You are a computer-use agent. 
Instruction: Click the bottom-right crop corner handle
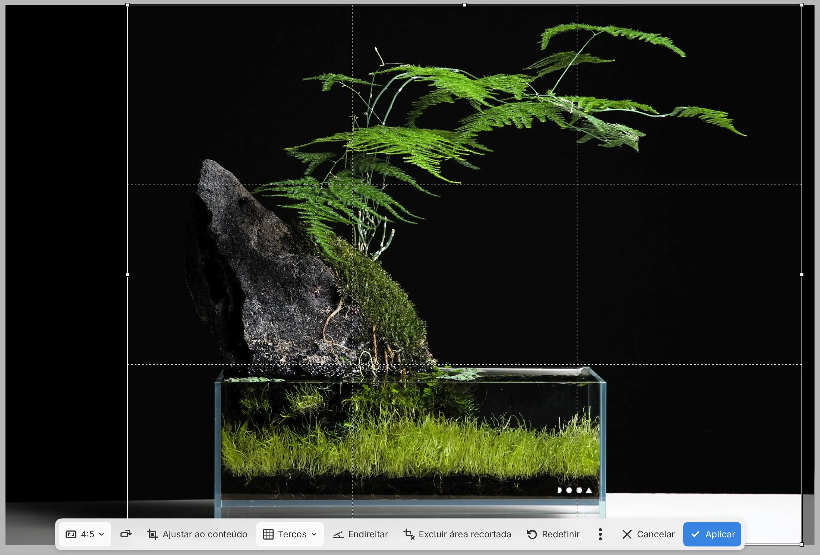tap(802, 545)
